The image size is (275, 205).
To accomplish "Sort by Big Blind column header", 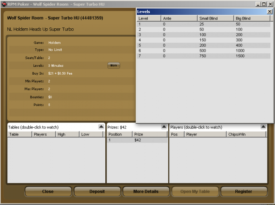I will tap(252, 18).
